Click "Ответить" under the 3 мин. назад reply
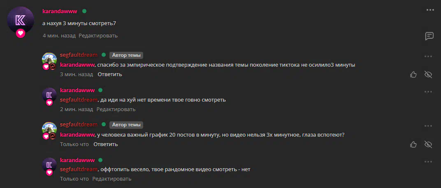The width and height of the screenshot is (441, 188). pyautogui.click(x=110, y=74)
